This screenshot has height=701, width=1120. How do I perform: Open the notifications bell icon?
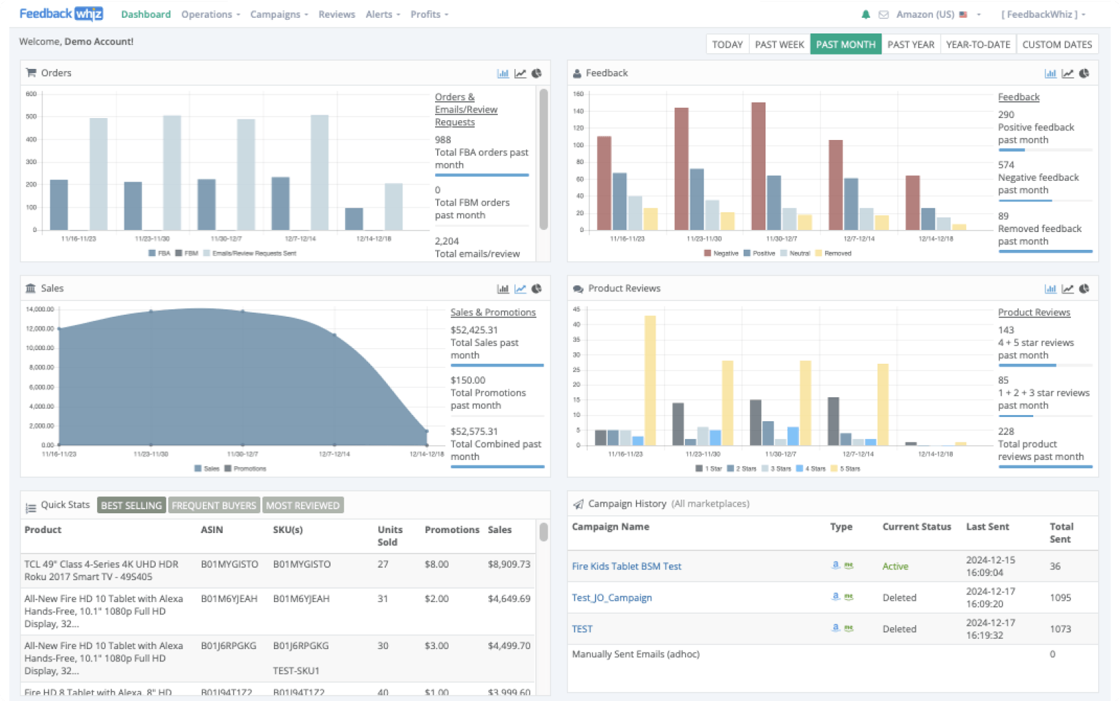click(866, 14)
